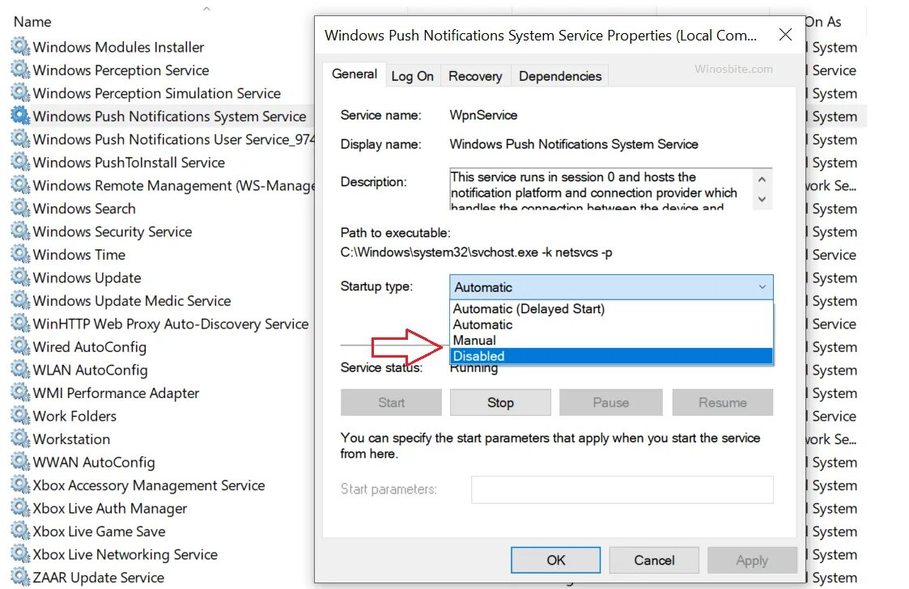Click gear icon beside Windows Update

20,278
